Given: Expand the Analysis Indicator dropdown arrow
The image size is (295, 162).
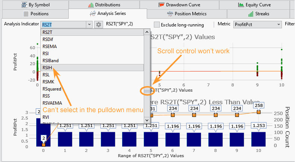Looking at the screenshot, I should (89, 25).
